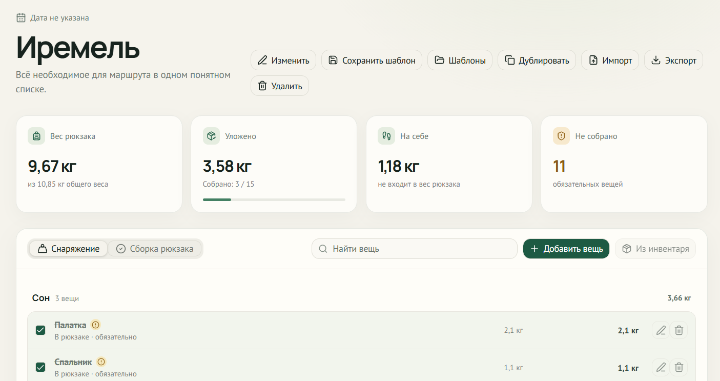720x381 pixels.
Task: Click the pencil edit icon for Спальник
Action: click(x=661, y=367)
